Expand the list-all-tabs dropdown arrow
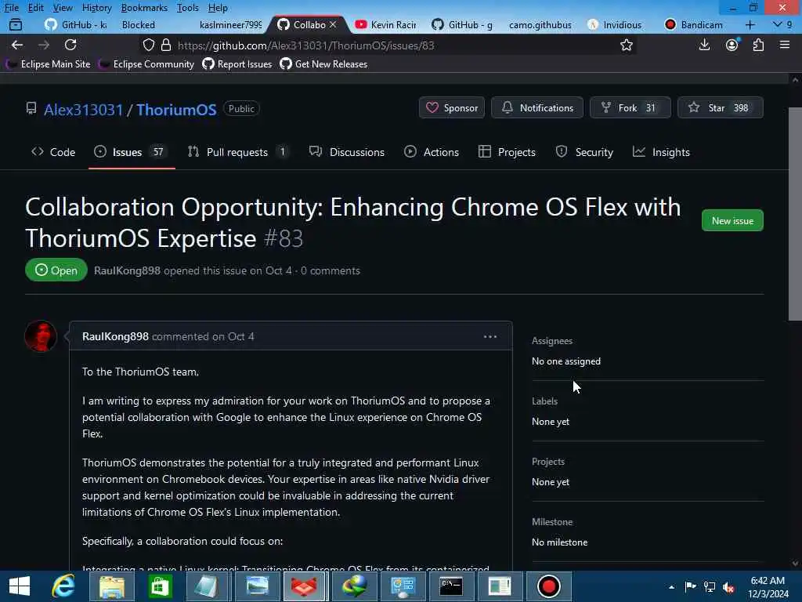 coord(777,24)
